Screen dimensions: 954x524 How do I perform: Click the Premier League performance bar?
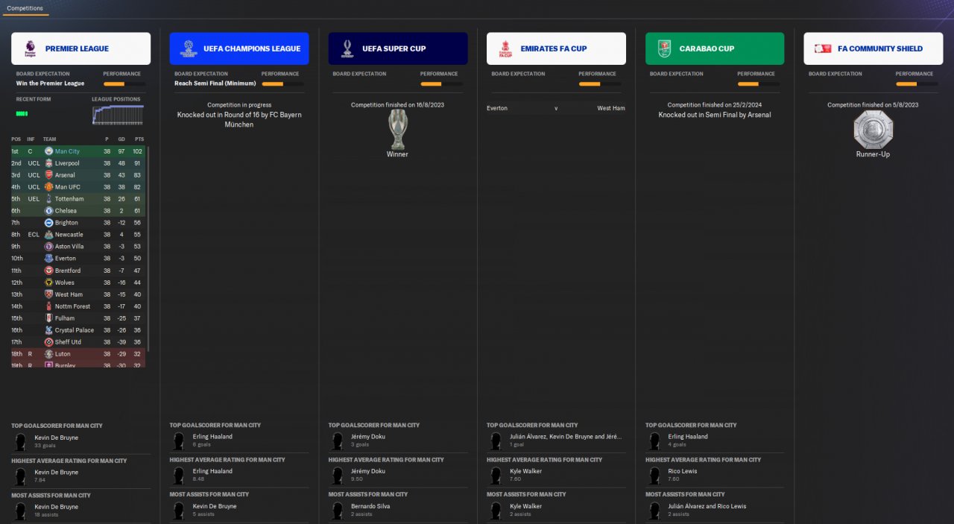(x=124, y=84)
